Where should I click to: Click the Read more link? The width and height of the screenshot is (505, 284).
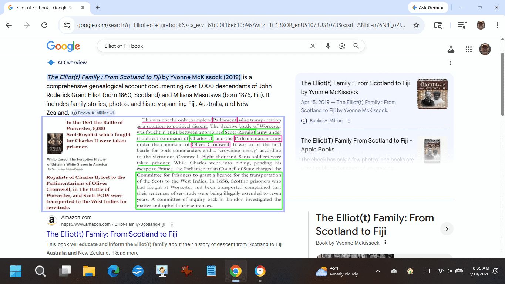click(x=126, y=253)
